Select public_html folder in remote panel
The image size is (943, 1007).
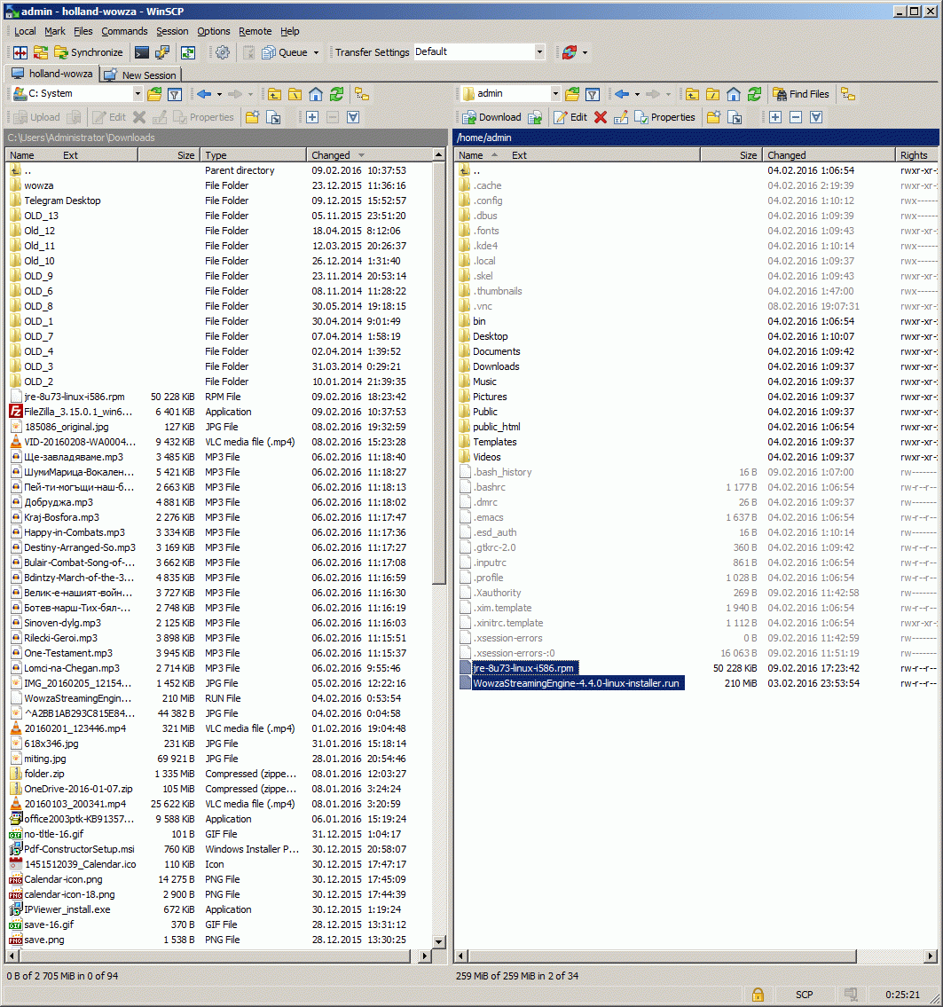point(496,427)
